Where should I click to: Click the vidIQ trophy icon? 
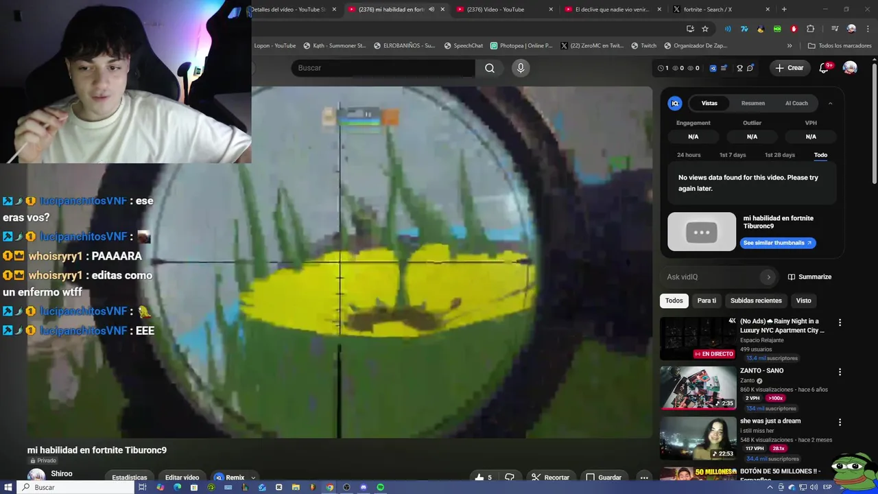coord(739,68)
